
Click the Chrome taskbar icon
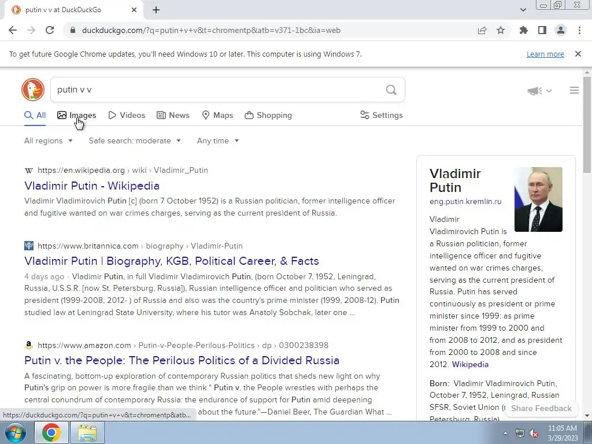pyautogui.click(x=51, y=432)
